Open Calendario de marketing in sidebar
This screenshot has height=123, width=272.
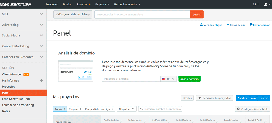[x=18, y=105]
